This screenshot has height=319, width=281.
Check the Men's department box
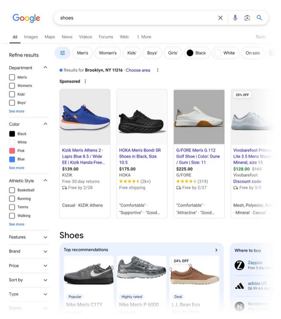click(x=12, y=77)
